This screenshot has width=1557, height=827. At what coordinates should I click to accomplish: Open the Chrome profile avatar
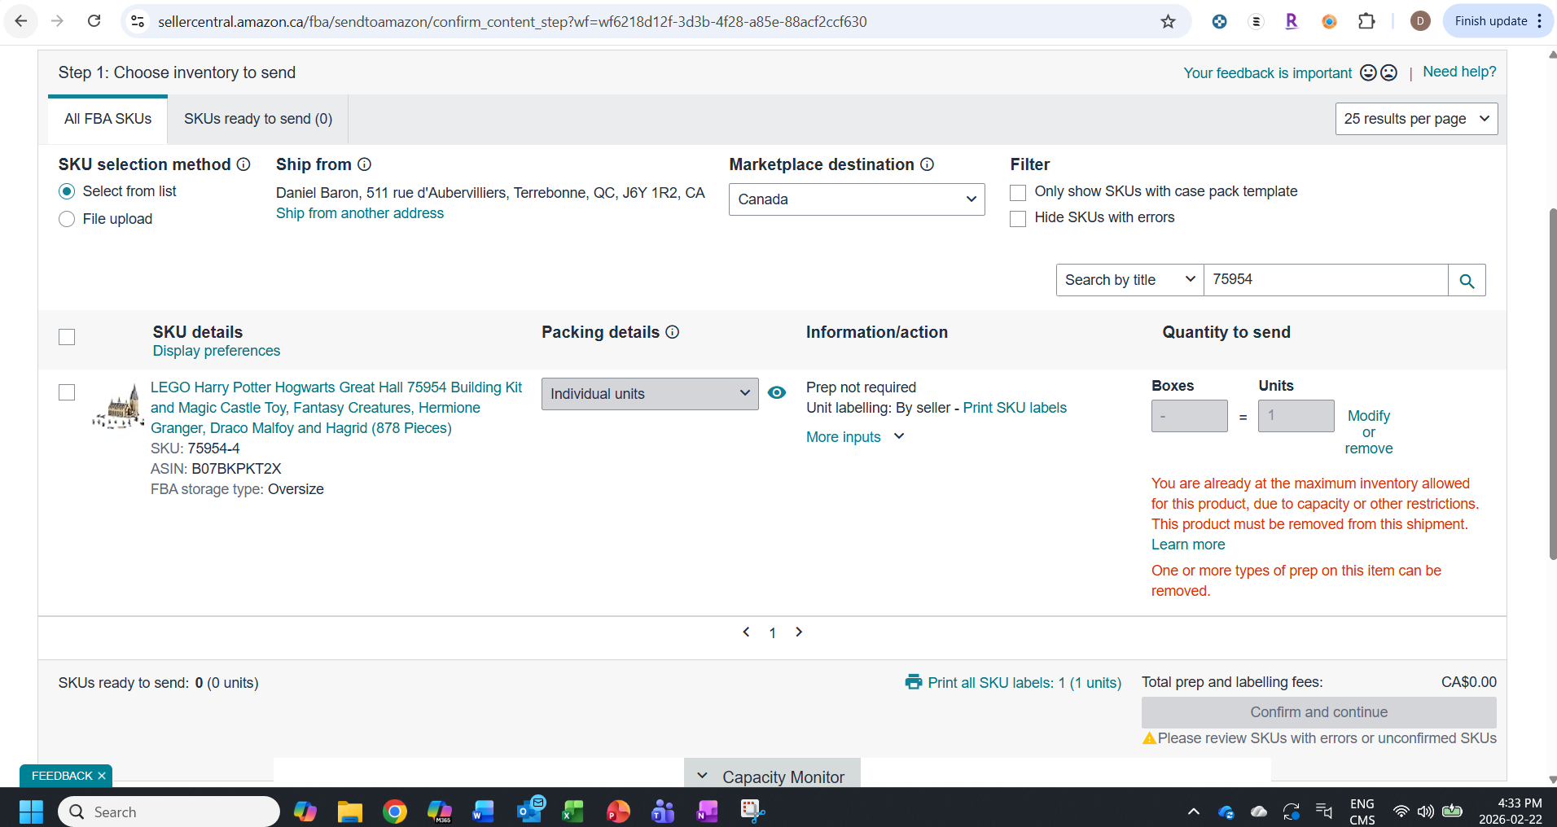1420,21
